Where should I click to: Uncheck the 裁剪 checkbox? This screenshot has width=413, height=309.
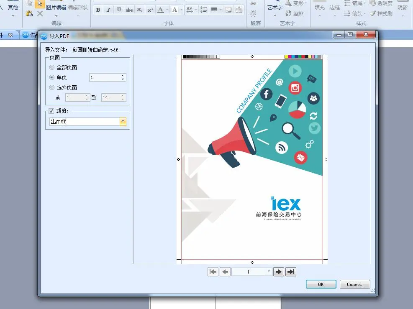click(x=51, y=111)
